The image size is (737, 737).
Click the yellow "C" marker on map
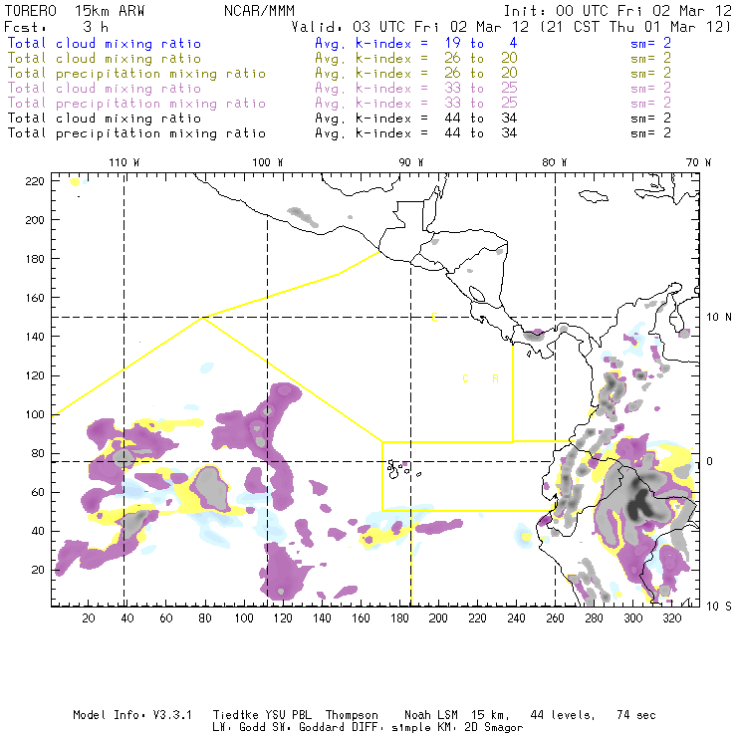(x=465, y=378)
